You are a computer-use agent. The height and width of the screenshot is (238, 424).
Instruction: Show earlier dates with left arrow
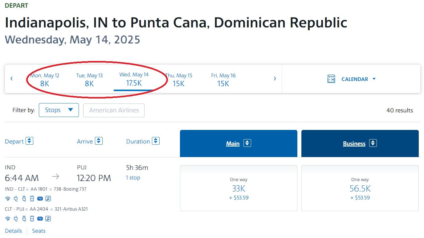(x=12, y=79)
